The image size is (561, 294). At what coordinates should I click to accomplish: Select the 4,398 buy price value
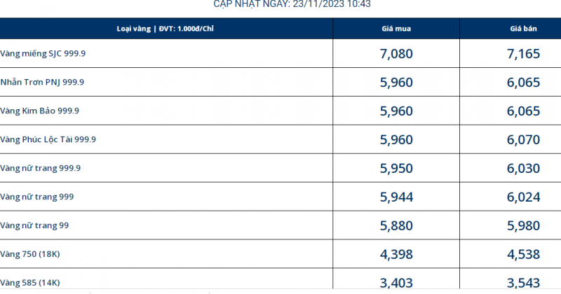(x=396, y=253)
